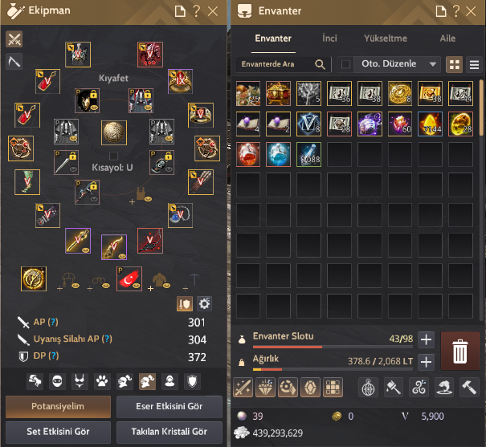Switch to the İnci tab
The height and width of the screenshot is (447, 486).
[329, 39]
